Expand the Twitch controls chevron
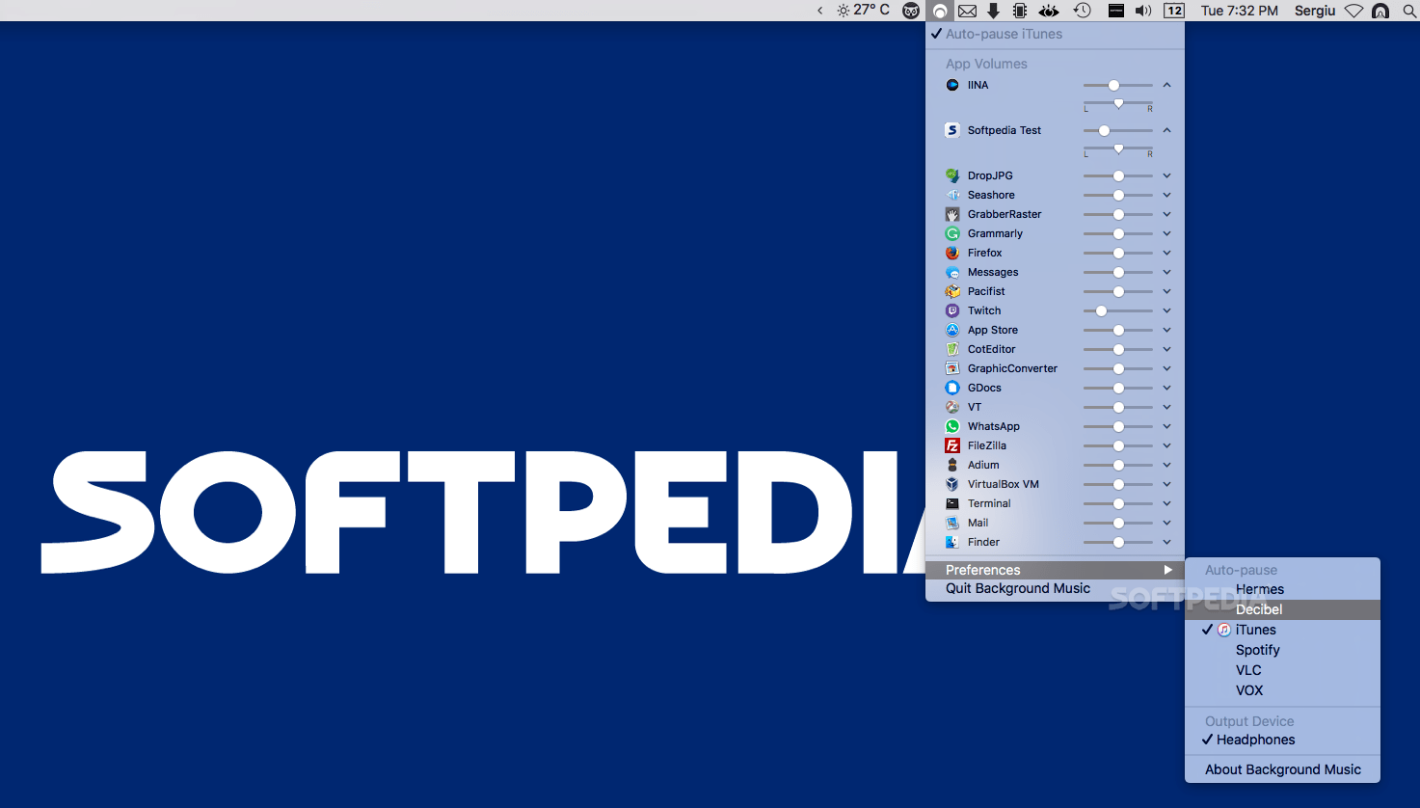 point(1166,310)
